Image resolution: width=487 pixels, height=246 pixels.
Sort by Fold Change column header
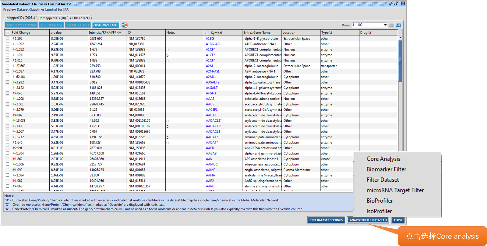30,33
